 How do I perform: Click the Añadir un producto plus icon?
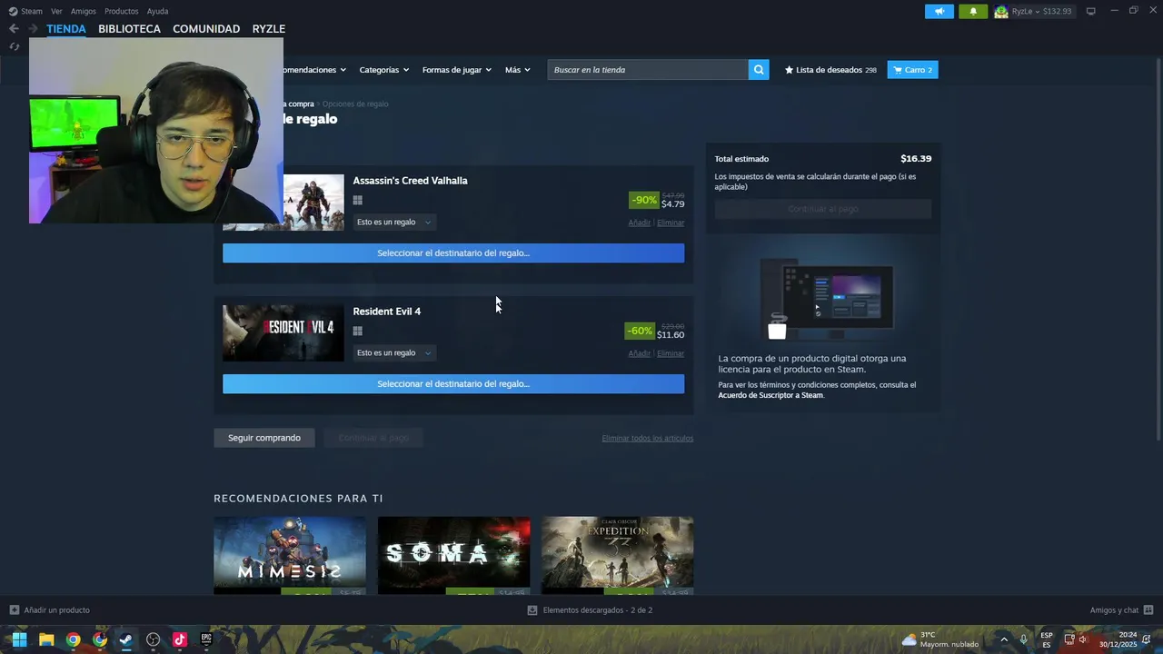coord(14,610)
